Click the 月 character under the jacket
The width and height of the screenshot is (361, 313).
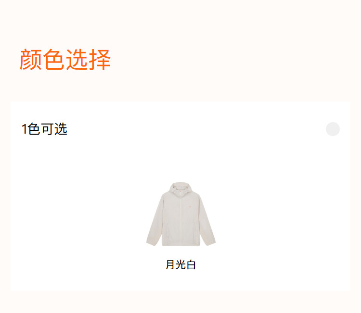170,264
